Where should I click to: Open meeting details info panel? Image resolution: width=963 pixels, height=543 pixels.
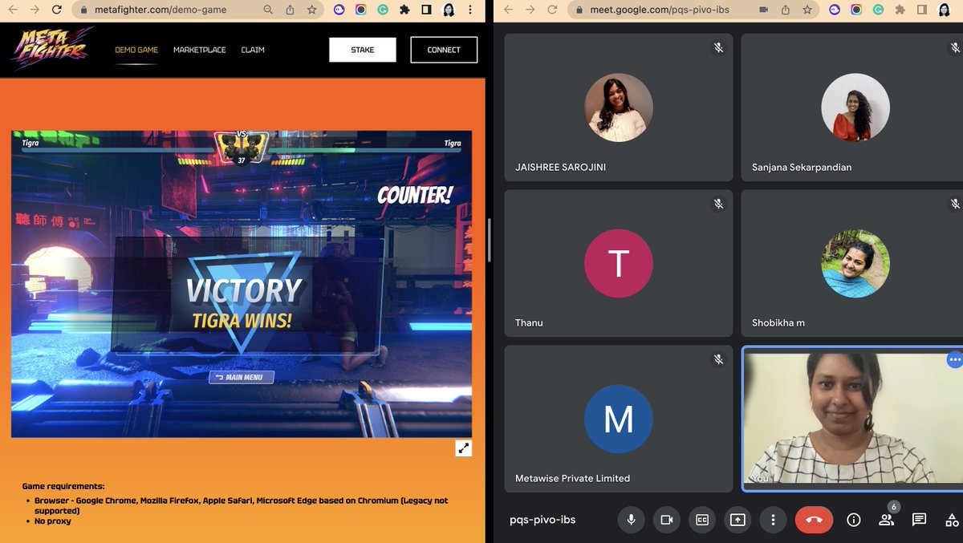tap(854, 520)
